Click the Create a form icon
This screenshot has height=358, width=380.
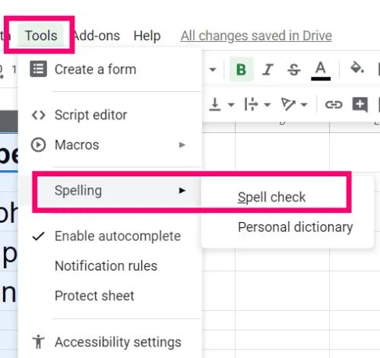click(x=38, y=69)
